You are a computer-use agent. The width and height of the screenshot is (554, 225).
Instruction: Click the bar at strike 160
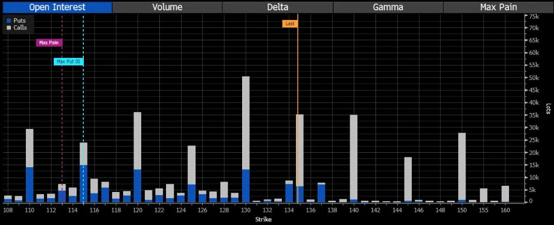(x=505, y=194)
